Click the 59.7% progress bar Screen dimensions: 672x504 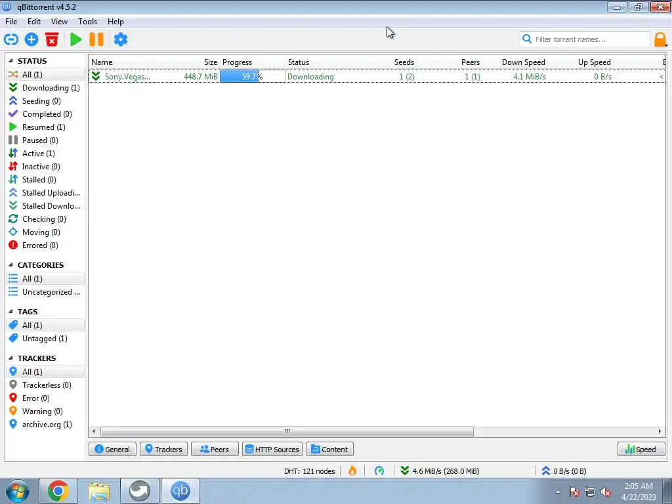point(252,76)
